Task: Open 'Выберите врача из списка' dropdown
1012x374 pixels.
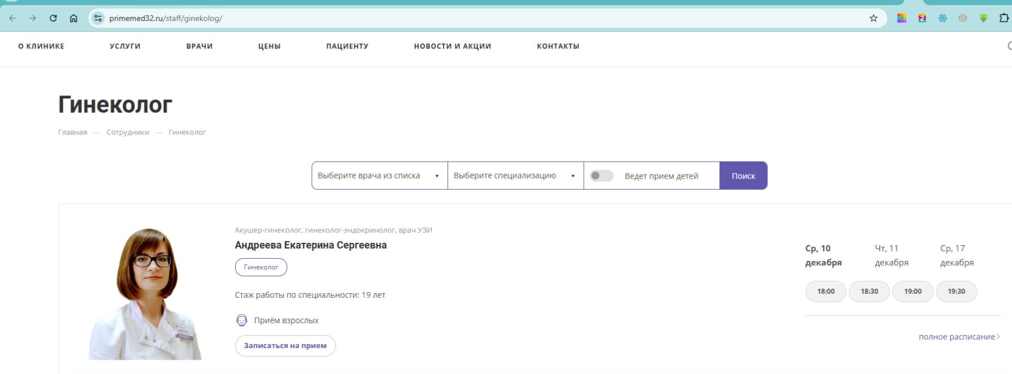Action: (x=379, y=176)
